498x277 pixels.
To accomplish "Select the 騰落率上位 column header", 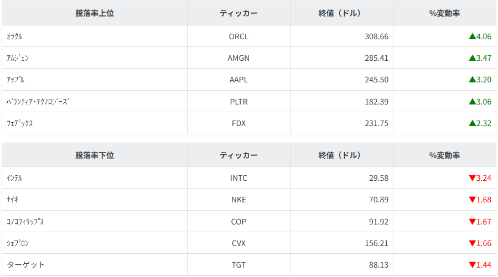I will [95, 13].
